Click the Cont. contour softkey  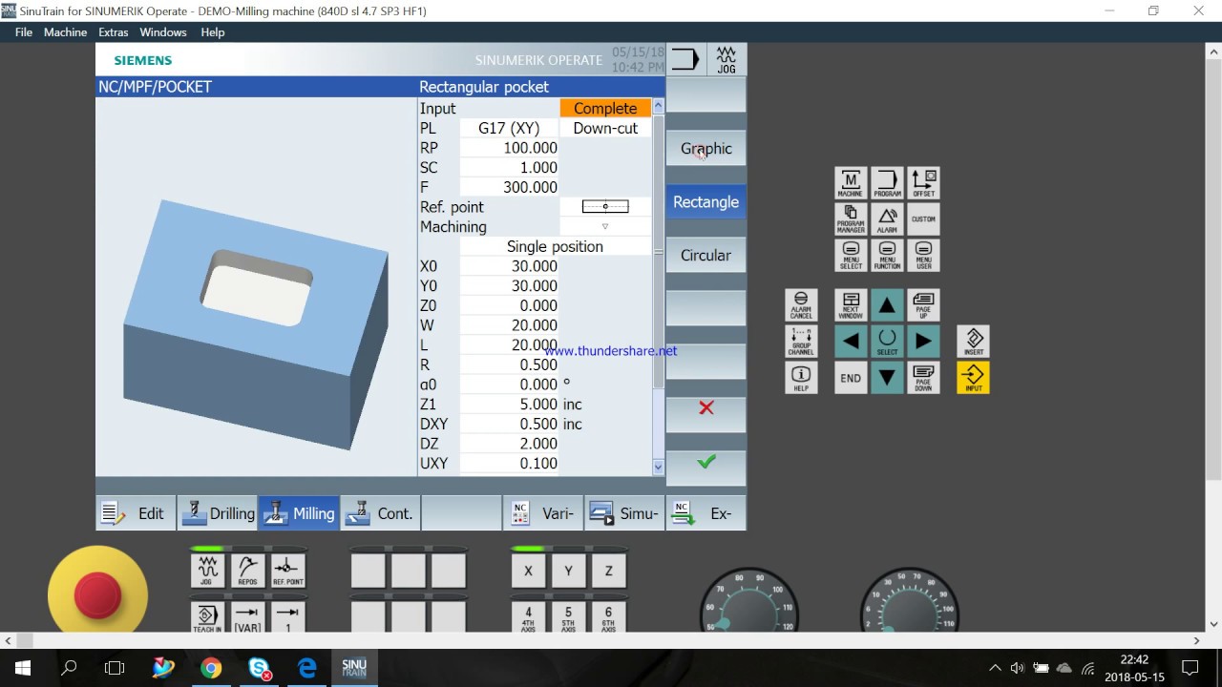(380, 513)
